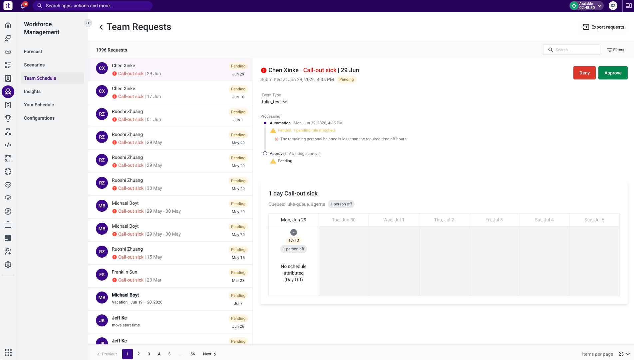Go to page 2 of requests
The height and width of the screenshot is (360, 634).
coord(139,354)
